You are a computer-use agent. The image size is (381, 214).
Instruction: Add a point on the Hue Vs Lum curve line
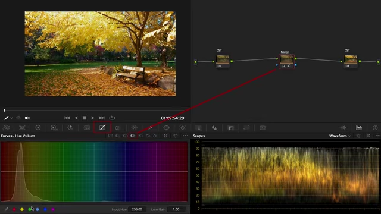pyautogui.click(x=94, y=172)
